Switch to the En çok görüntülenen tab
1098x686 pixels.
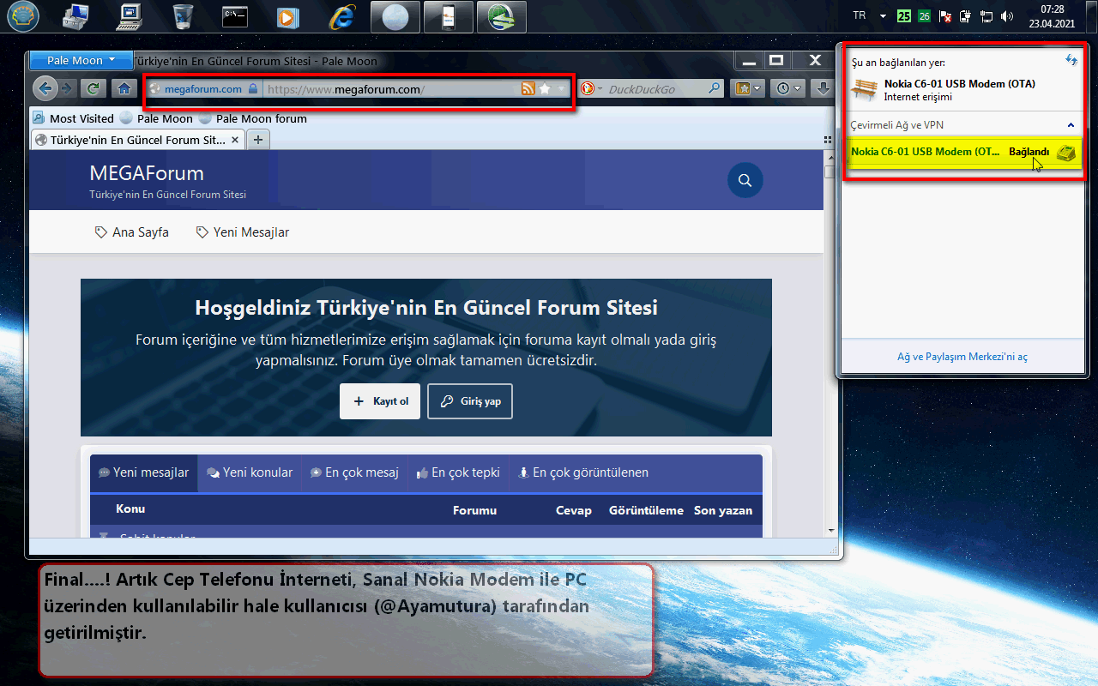pos(583,472)
